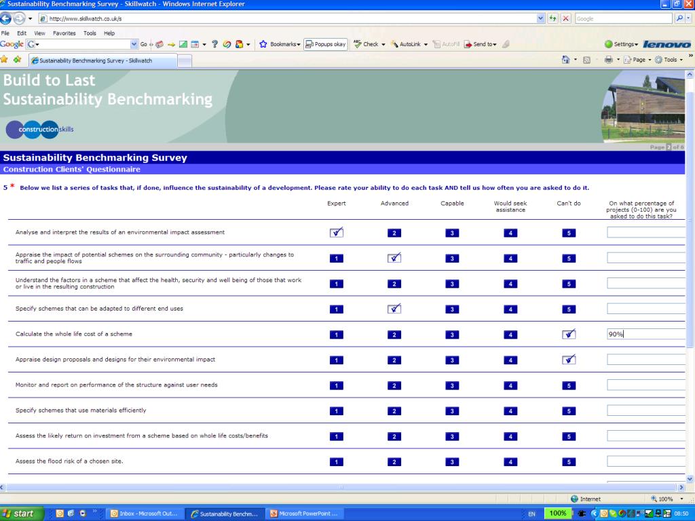695x521 pixels.
Task: Open the View menu
Action: coord(39,33)
